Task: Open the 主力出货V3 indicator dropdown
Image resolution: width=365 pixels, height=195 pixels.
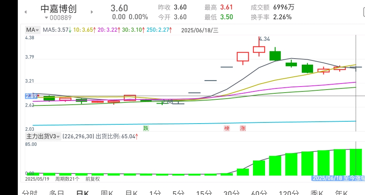Action: tap(43, 136)
